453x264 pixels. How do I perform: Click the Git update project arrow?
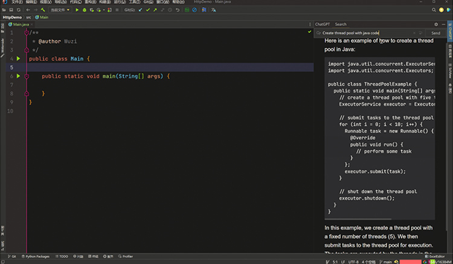pos(140,10)
